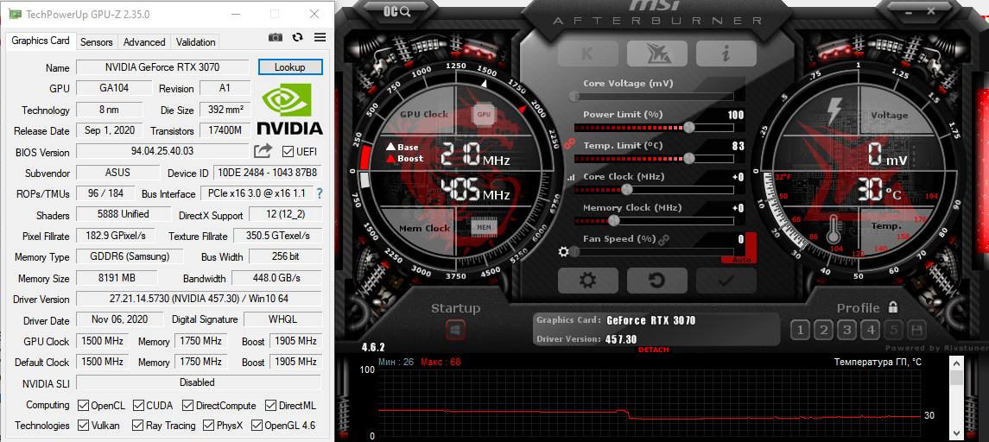Viewport: 989px width, 442px height.
Task: Toggle the Windows startup icon
Action: (x=455, y=330)
